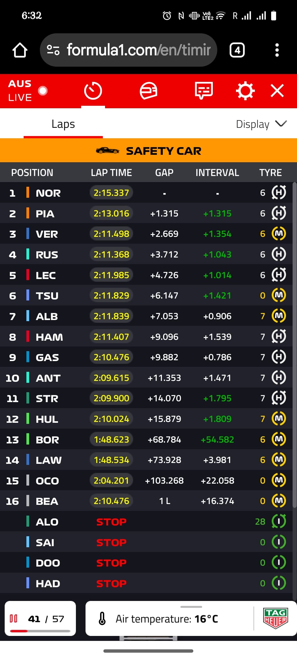
Task: Select Norris row in position 1
Action: 146,193
